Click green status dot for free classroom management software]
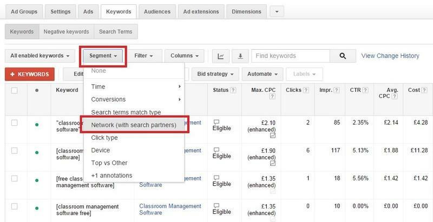The width and height of the screenshot is (433, 222). coord(37,180)
